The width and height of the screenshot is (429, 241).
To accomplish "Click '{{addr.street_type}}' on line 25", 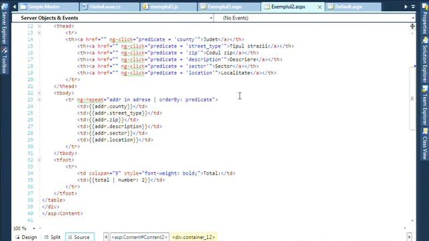I will point(118,113).
